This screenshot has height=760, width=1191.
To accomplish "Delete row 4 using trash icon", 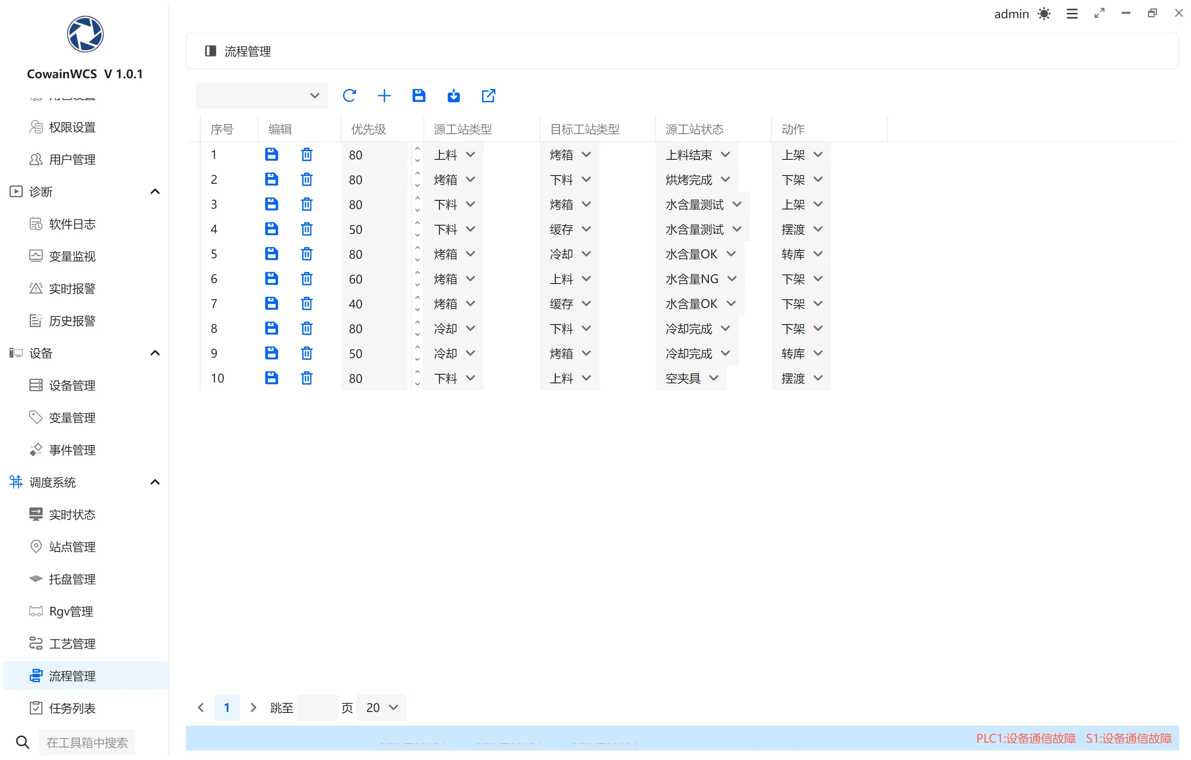I will [307, 229].
